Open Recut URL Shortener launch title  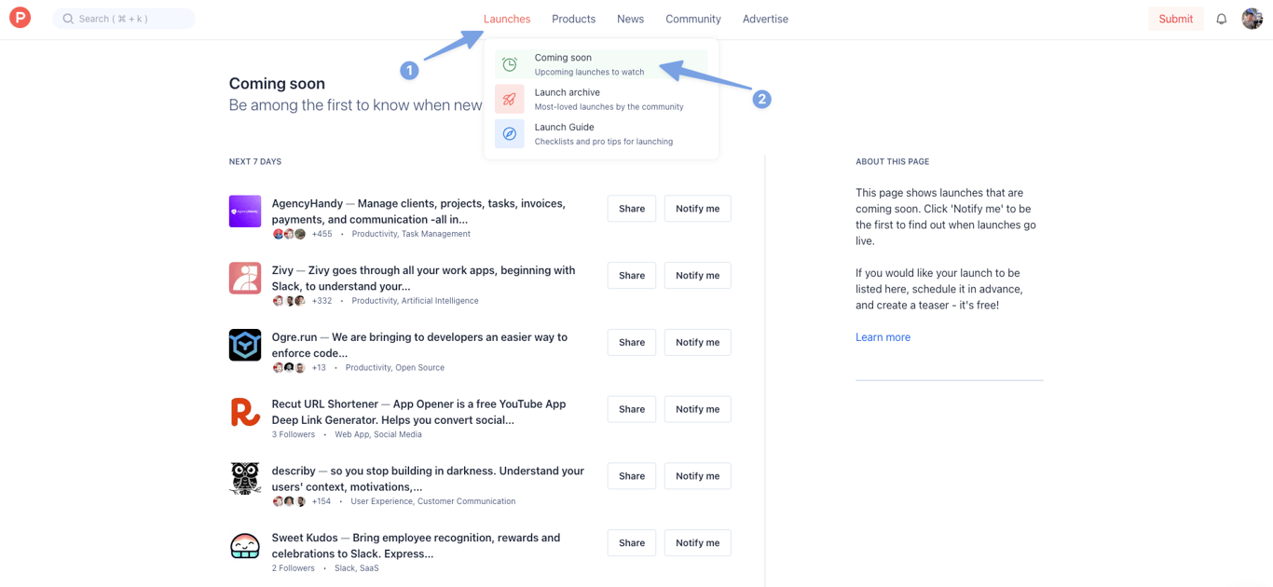[x=419, y=412]
